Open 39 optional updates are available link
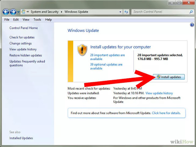 pos(106,66)
